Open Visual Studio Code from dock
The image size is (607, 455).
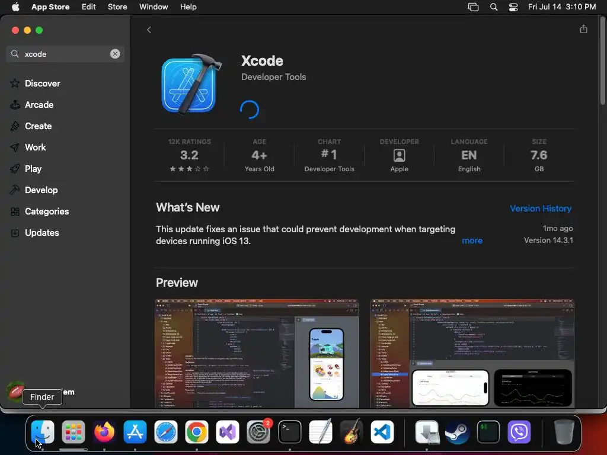coord(382,432)
